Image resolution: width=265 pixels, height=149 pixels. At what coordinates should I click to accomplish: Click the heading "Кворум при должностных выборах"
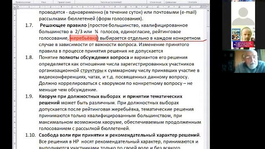tap(79, 96)
